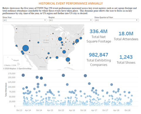Select the 1,243 Total Shows figure
This screenshot has height=114, width=141.
pos(126,57)
